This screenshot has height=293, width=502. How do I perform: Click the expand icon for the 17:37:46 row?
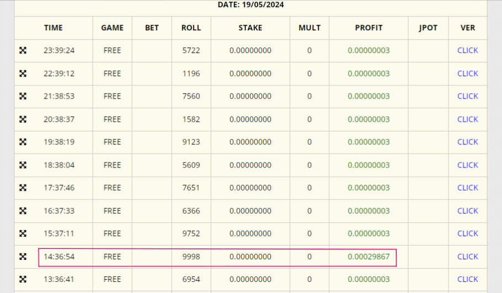tap(23, 188)
